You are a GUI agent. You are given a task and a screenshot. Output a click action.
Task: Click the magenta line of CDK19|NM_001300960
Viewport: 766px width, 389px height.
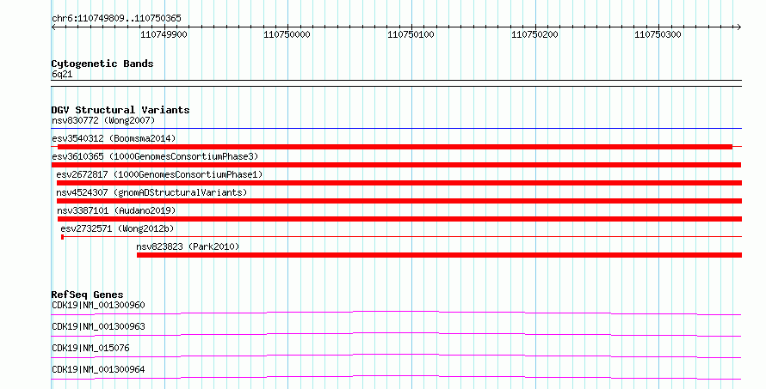(x=396, y=313)
